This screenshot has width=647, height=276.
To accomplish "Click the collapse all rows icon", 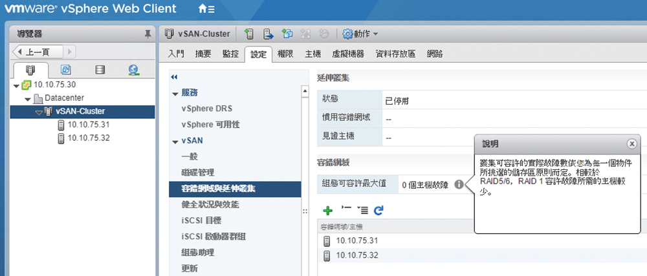I will 347,209.
